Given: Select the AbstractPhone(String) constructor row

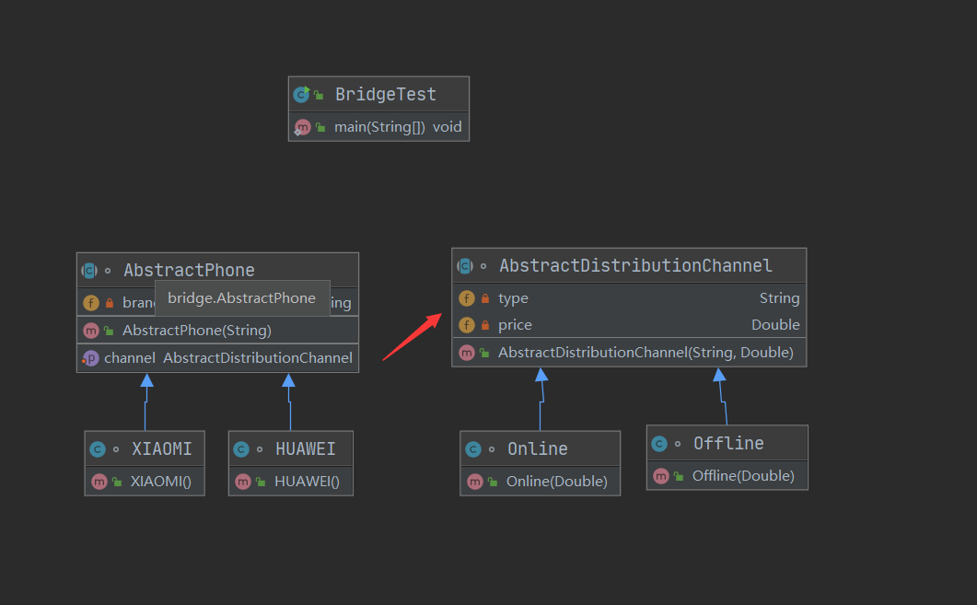Looking at the screenshot, I should (x=217, y=331).
